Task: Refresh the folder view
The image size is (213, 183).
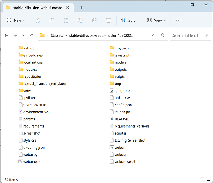Action: point(162,35)
